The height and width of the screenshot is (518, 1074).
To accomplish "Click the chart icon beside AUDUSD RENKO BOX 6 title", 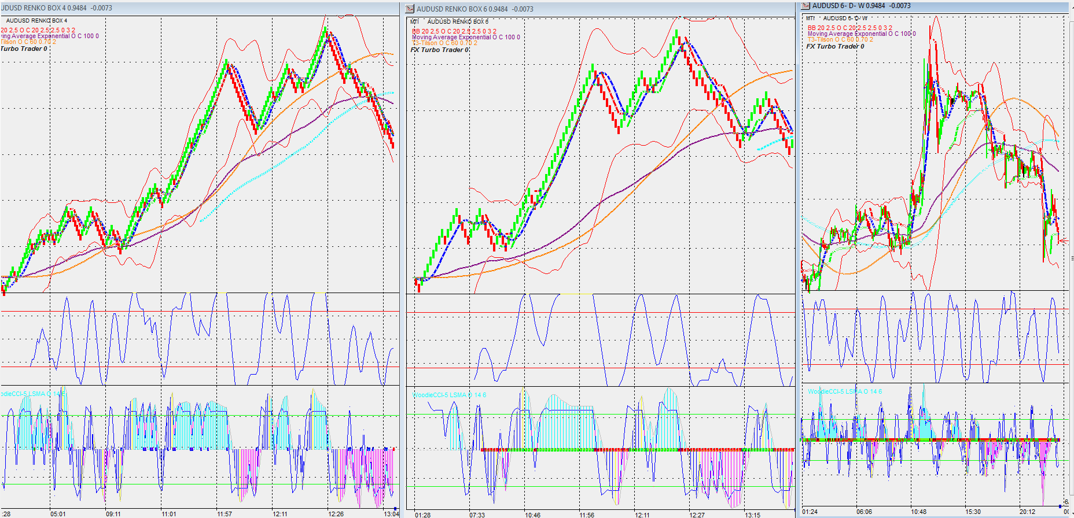I will (410, 9).
